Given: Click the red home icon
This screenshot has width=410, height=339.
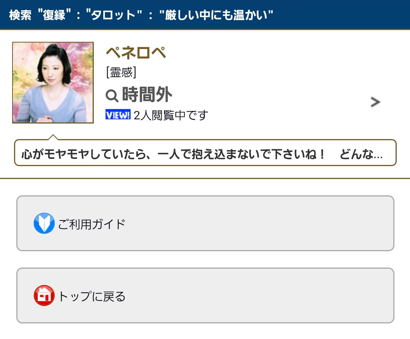Looking at the screenshot, I should pyautogui.click(x=44, y=296).
